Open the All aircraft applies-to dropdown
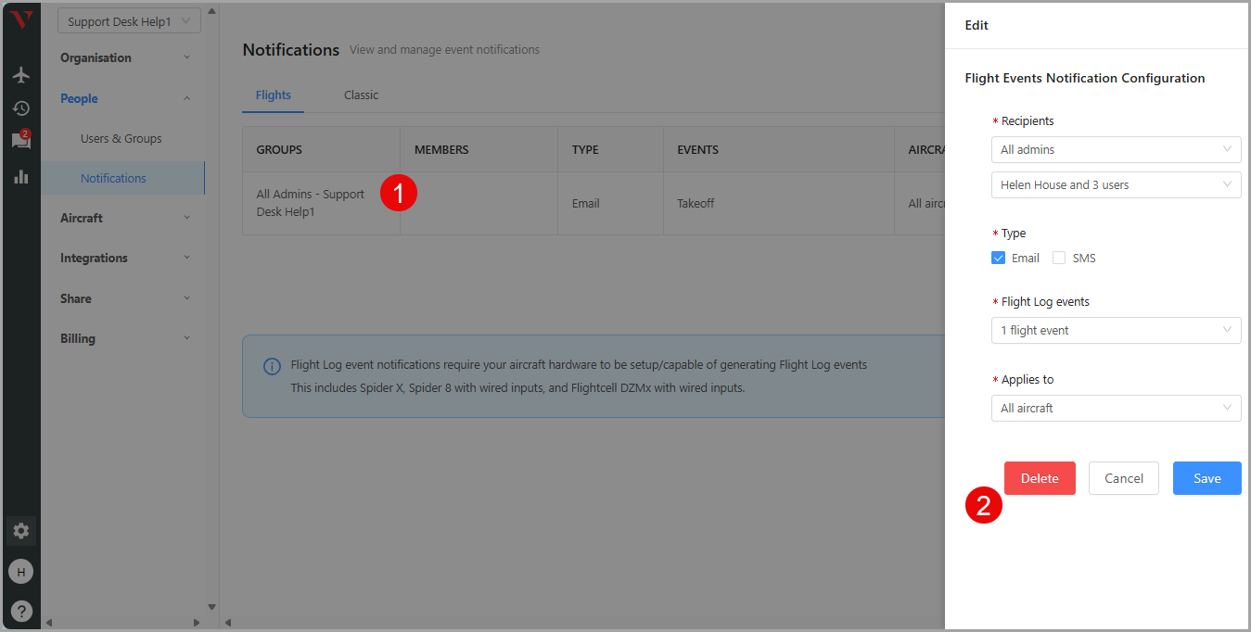This screenshot has height=632, width=1251. tap(1116, 409)
